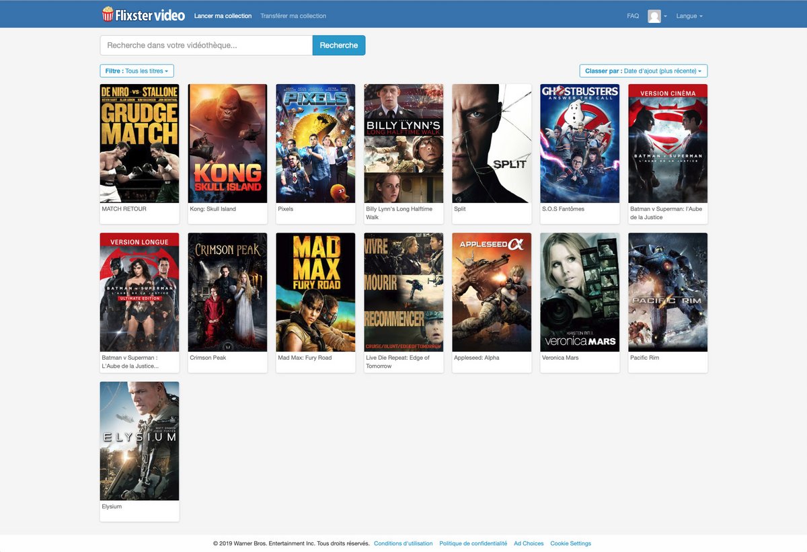Select Transférer ma collection in the navbar
Image resolution: width=807 pixels, height=552 pixels.
(x=293, y=15)
